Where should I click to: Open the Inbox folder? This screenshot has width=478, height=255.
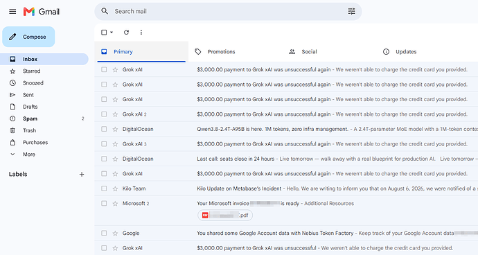44,59
